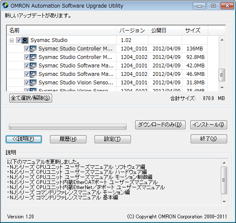
Task: Uncheck the 92.8MB Controller Manual item
Action: [27, 57]
